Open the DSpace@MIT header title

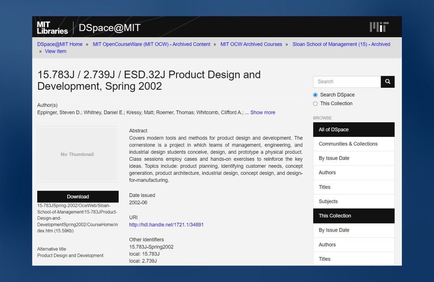[110, 28]
